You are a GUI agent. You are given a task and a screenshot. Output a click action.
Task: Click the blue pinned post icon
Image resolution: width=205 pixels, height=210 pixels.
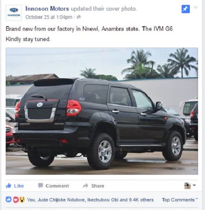pyautogui.click(x=186, y=9)
